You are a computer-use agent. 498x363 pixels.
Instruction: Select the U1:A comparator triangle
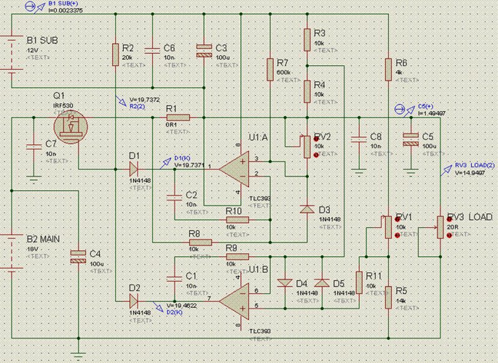(235, 169)
